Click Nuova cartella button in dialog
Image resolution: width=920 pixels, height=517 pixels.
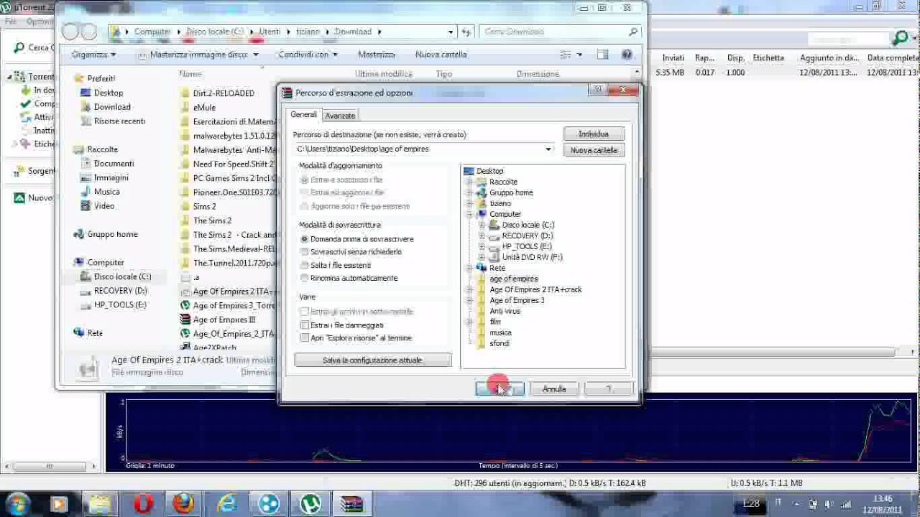click(594, 150)
